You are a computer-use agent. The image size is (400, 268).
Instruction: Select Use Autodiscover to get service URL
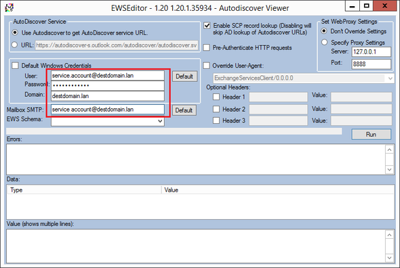pos(16,32)
